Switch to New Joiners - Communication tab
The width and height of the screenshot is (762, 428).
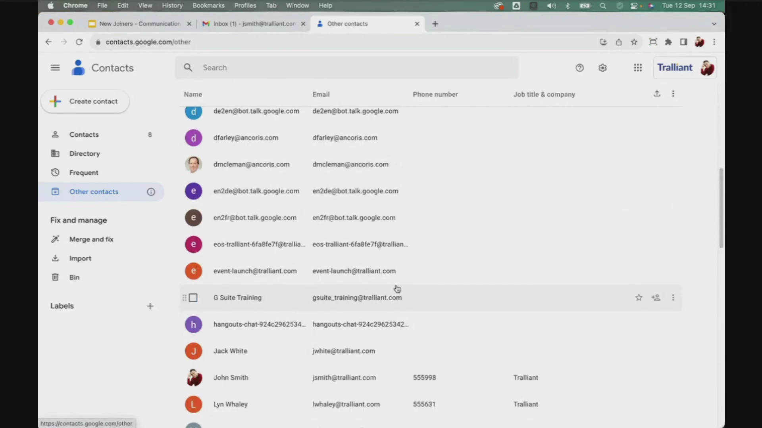point(140,24)
